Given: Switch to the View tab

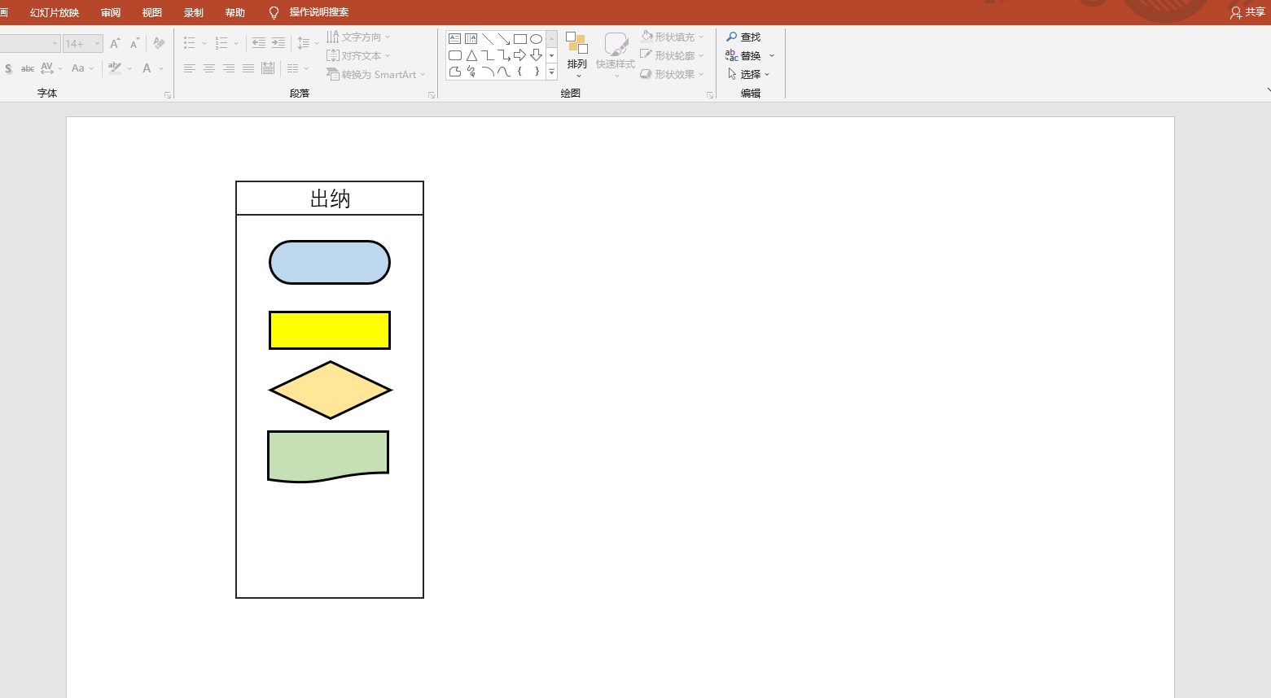Looking at the screenshot, I should pos(152,12).
